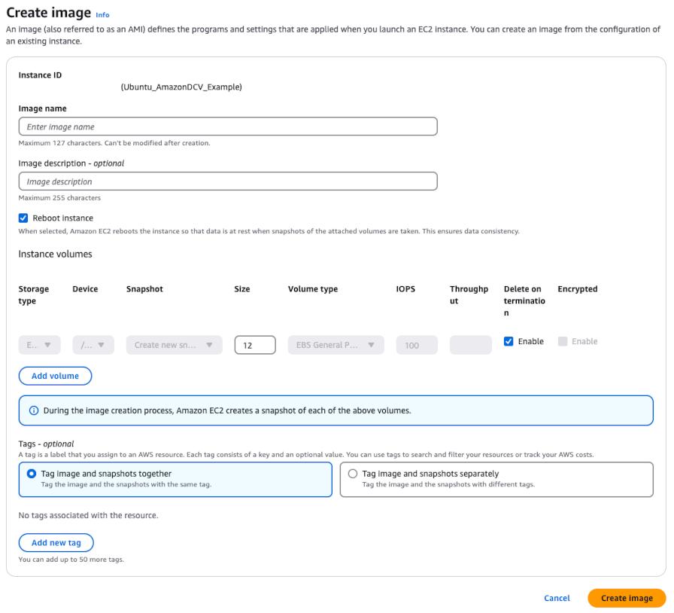
Task: Click the Image name input field
Action: pos(228,127)
